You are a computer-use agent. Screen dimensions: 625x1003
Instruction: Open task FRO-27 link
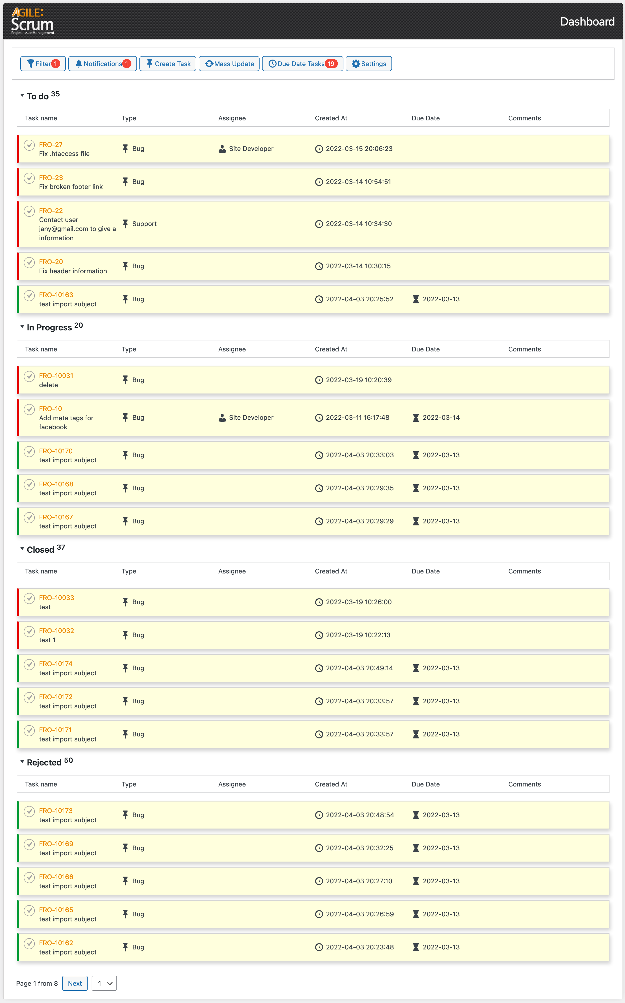50,145
